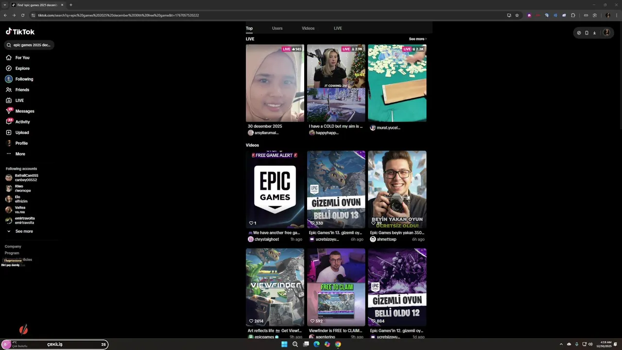Click the TikTok logo
This screenshot has height=350, width=622.
[20, 32]
